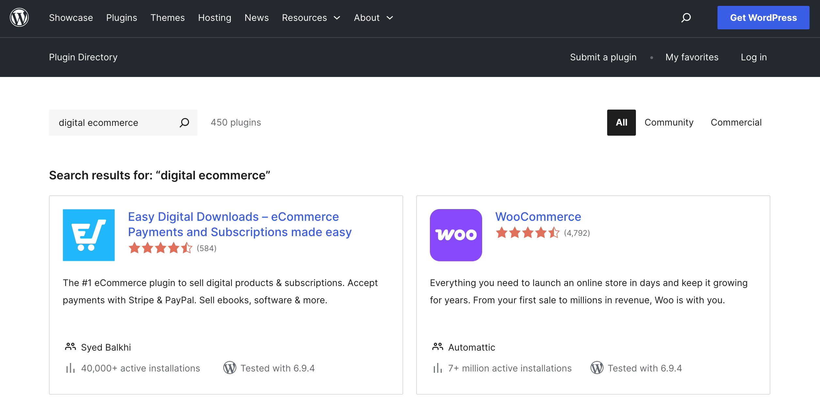
Task: Click the WooCommerce purple Woo logo
Action: 456,235
